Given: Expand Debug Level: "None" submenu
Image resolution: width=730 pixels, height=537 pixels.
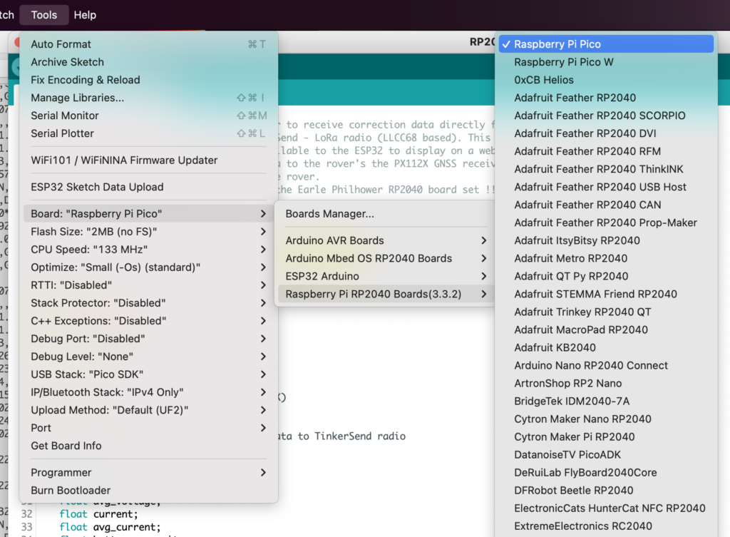Looking at the screenshot, I should point(148,357).
